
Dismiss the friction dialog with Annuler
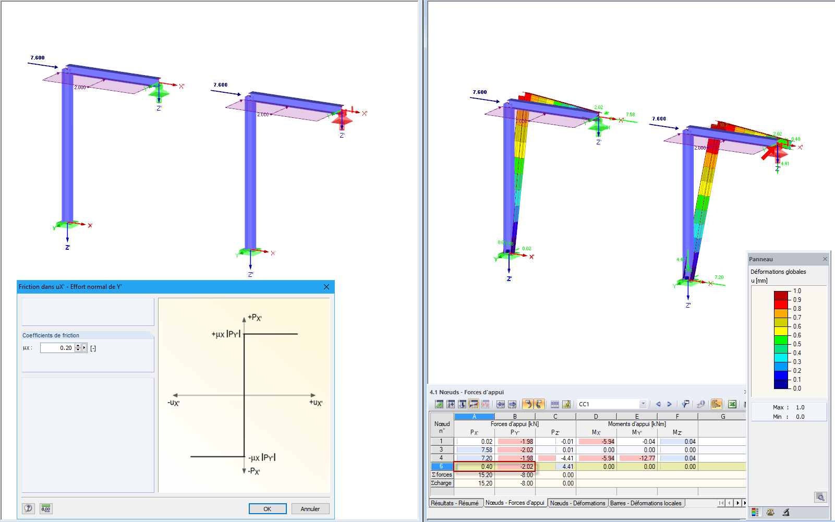310,508
